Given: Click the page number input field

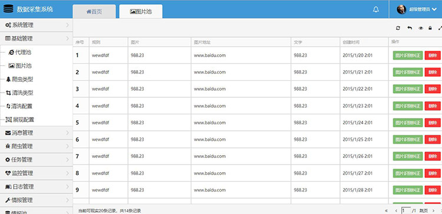Looking at the screenshot, I should point(406,210).
